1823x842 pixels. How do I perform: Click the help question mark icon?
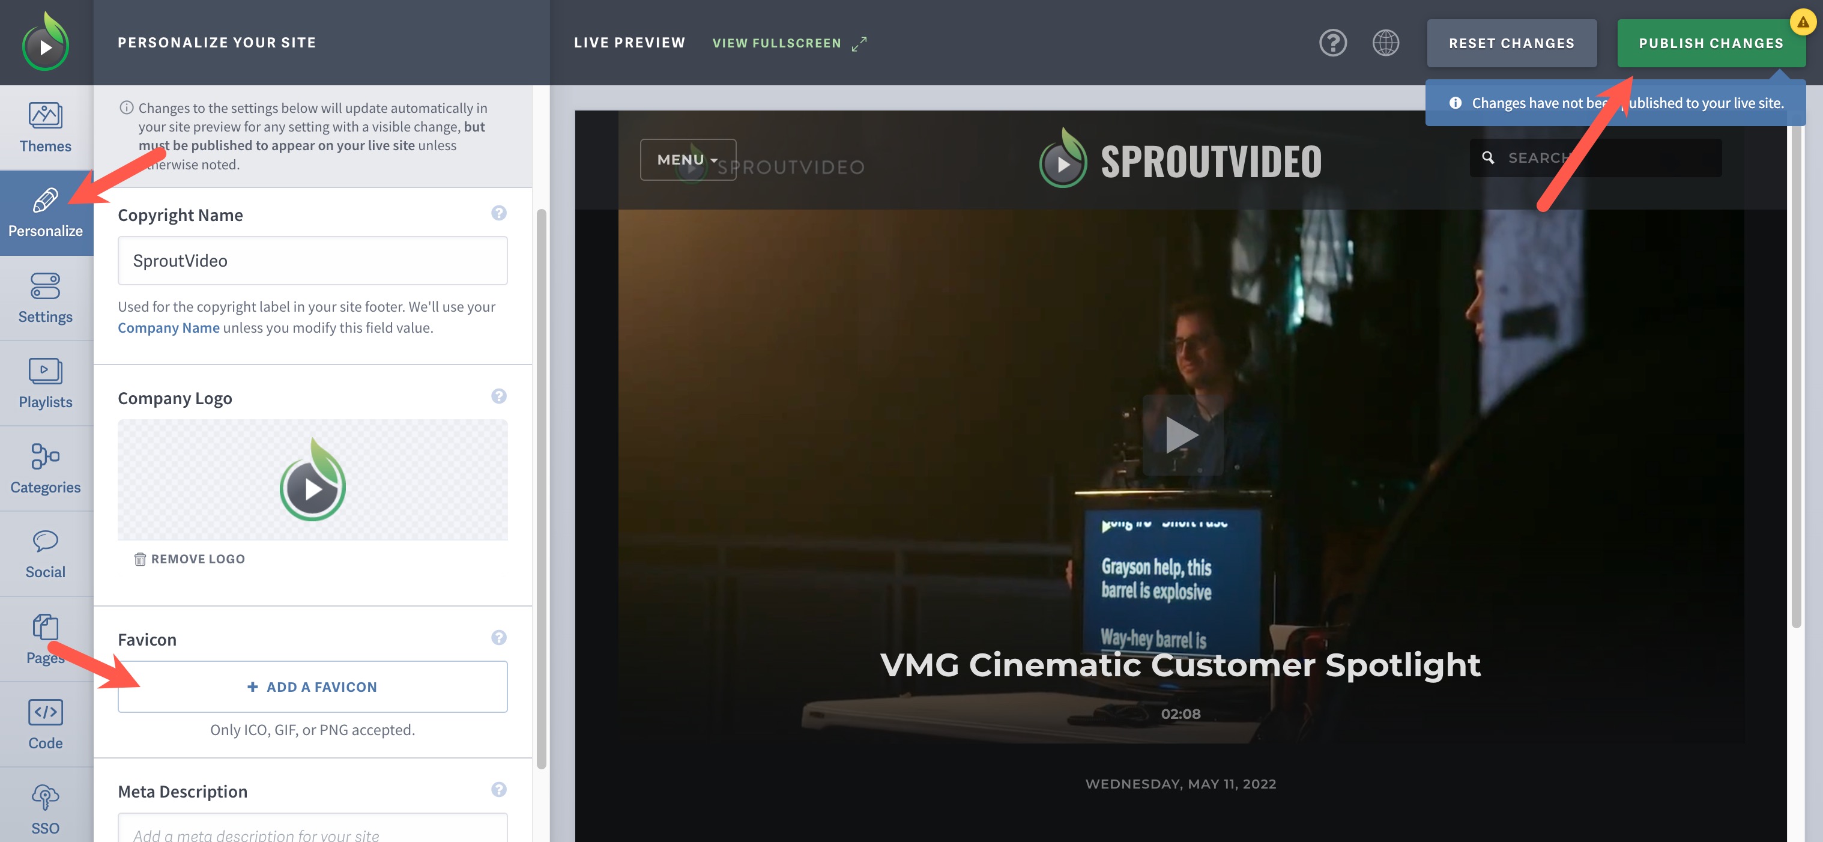coord(1334,43)
